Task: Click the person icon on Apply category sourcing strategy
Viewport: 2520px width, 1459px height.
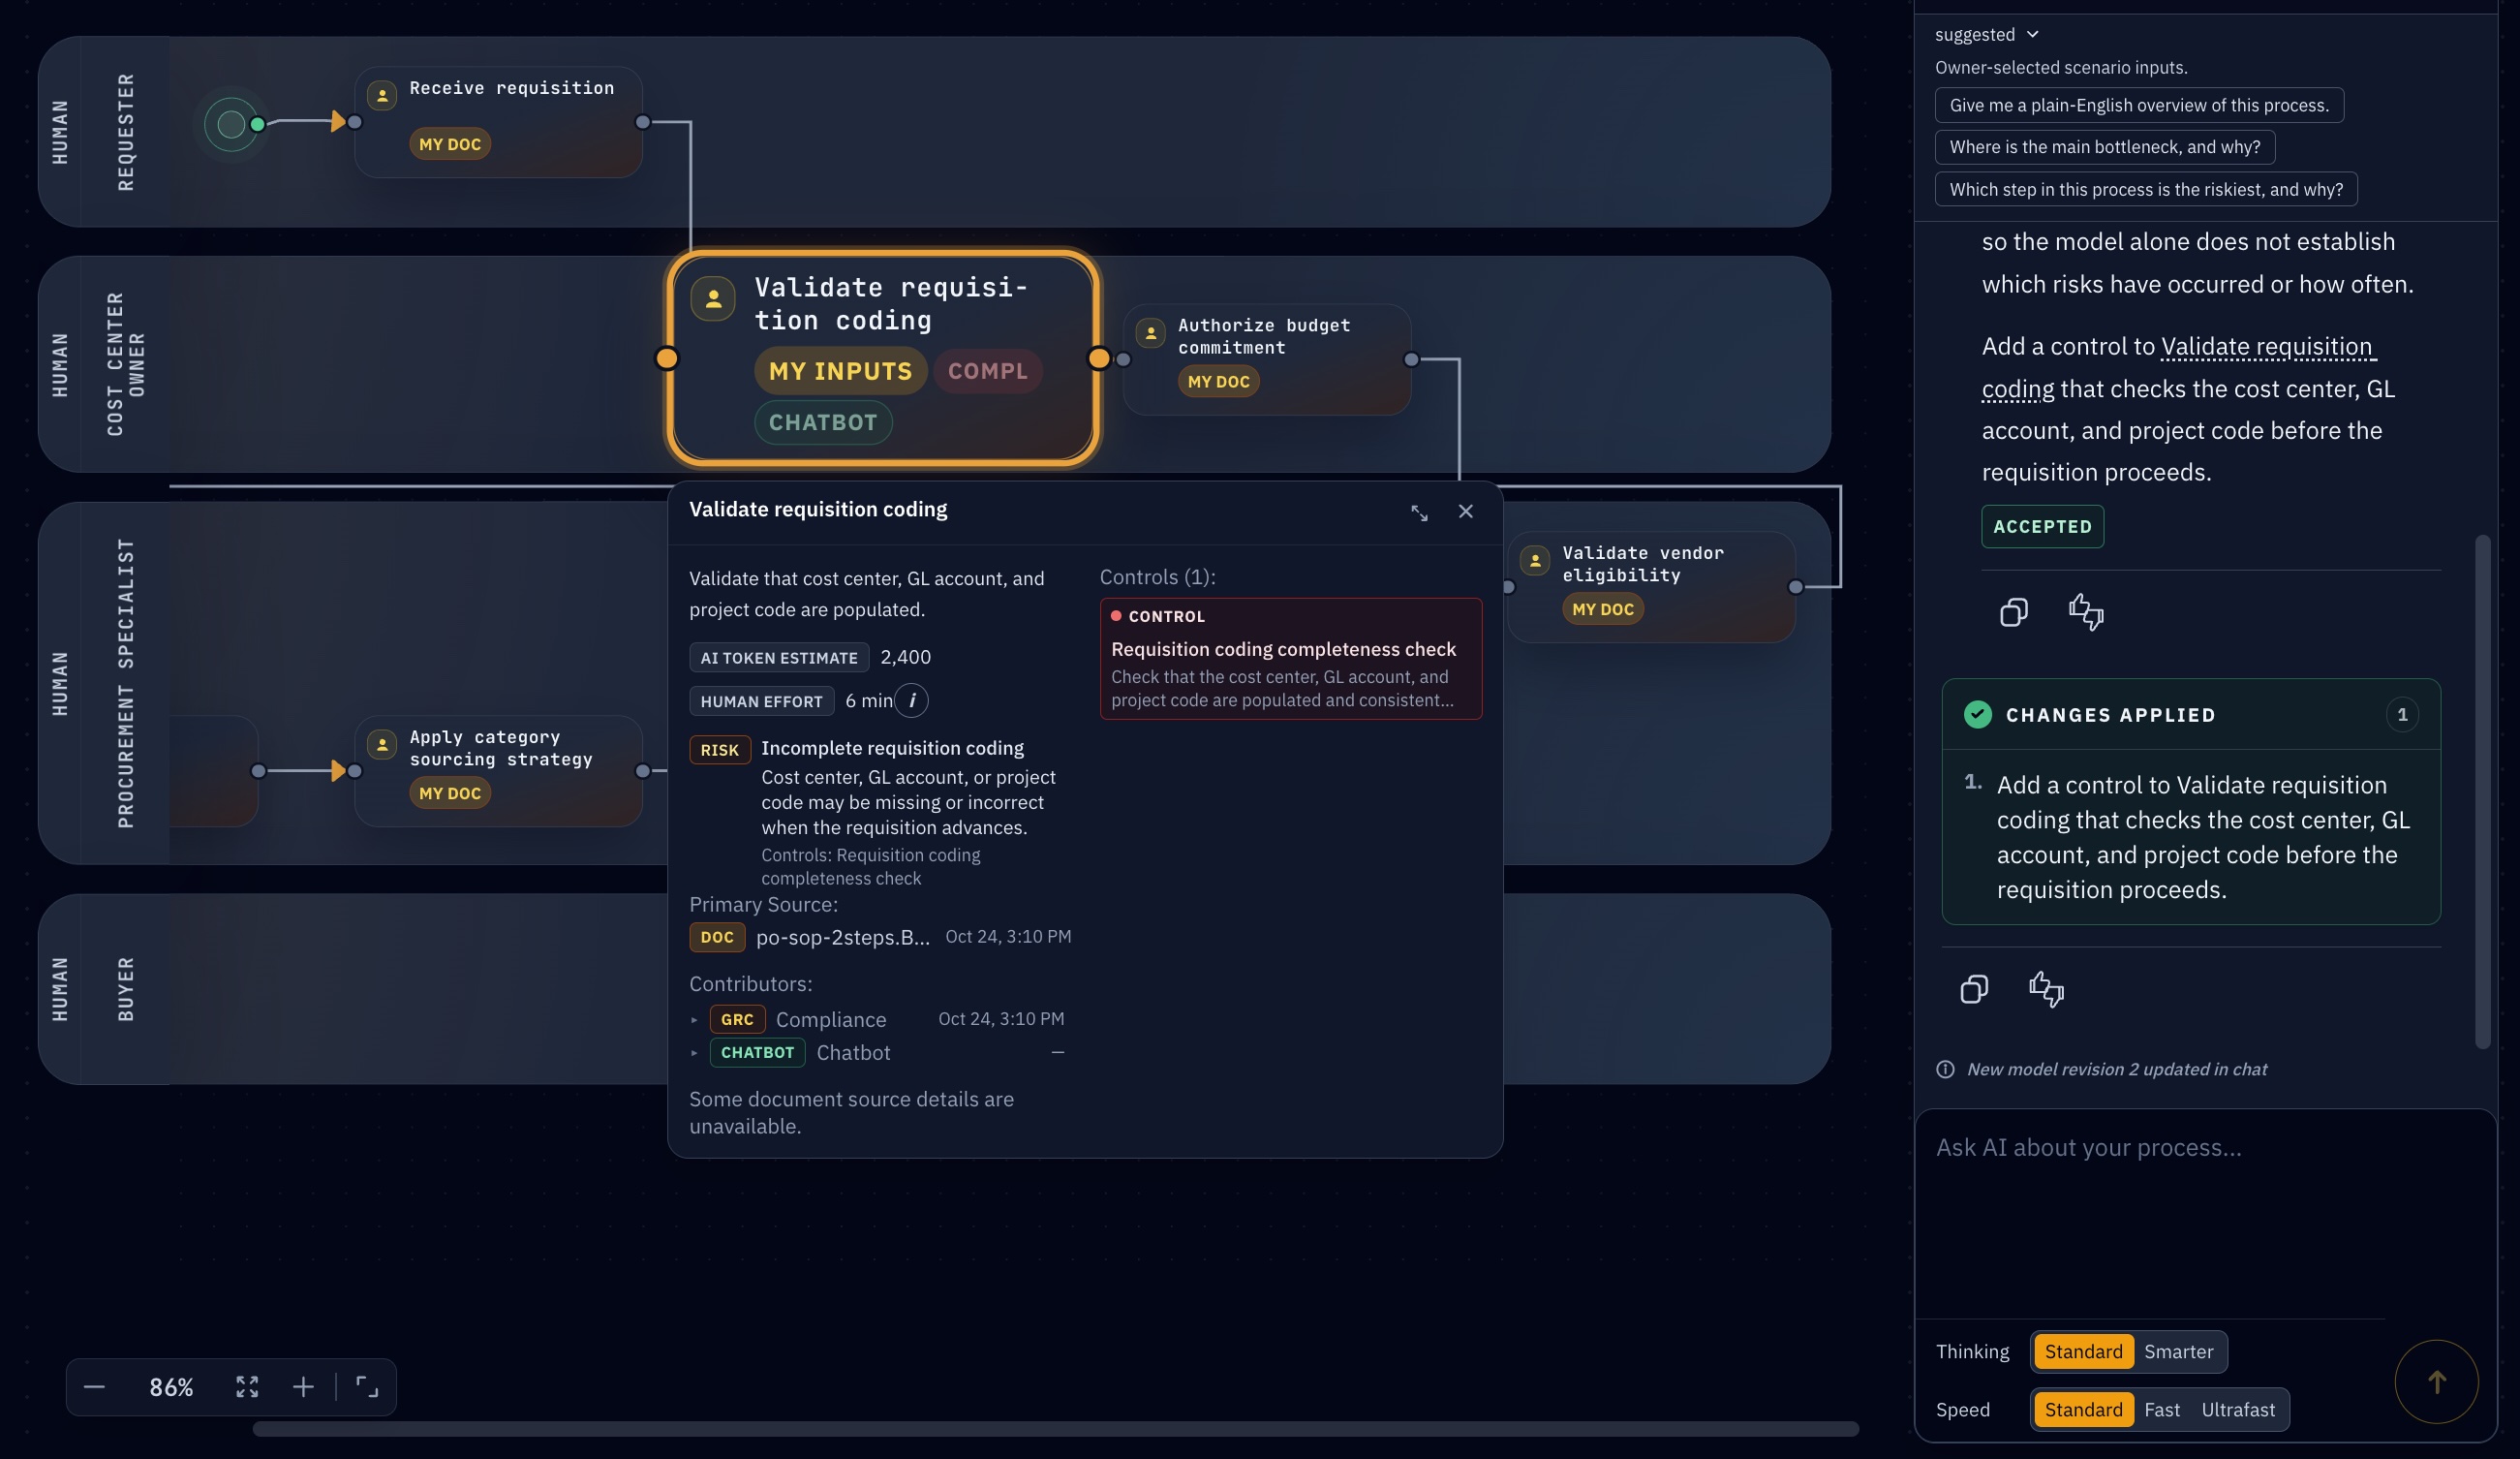Action: click(382, 744)
